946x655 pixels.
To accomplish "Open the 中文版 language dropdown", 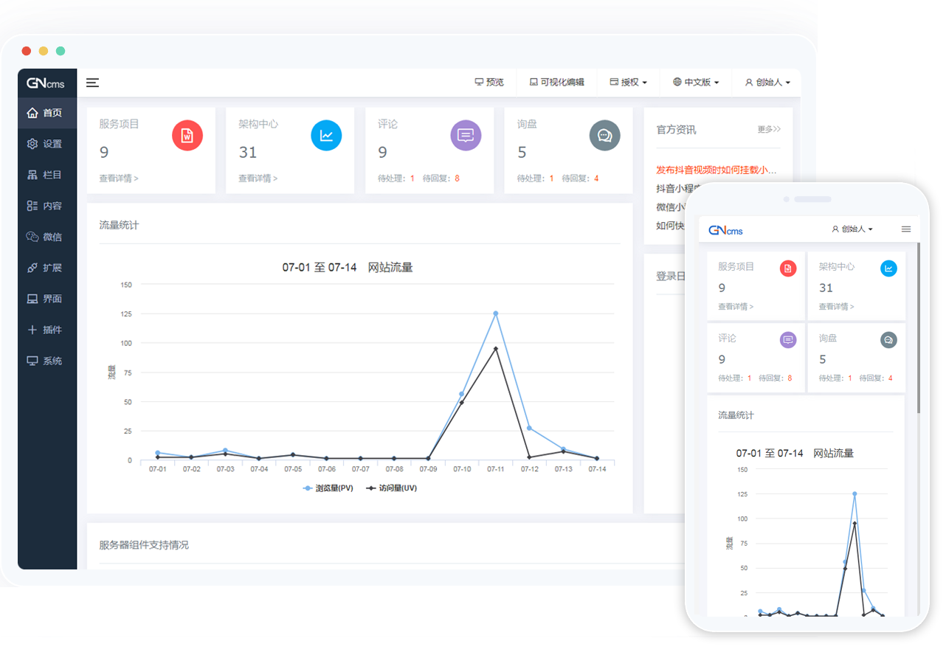I will point(696,83).
